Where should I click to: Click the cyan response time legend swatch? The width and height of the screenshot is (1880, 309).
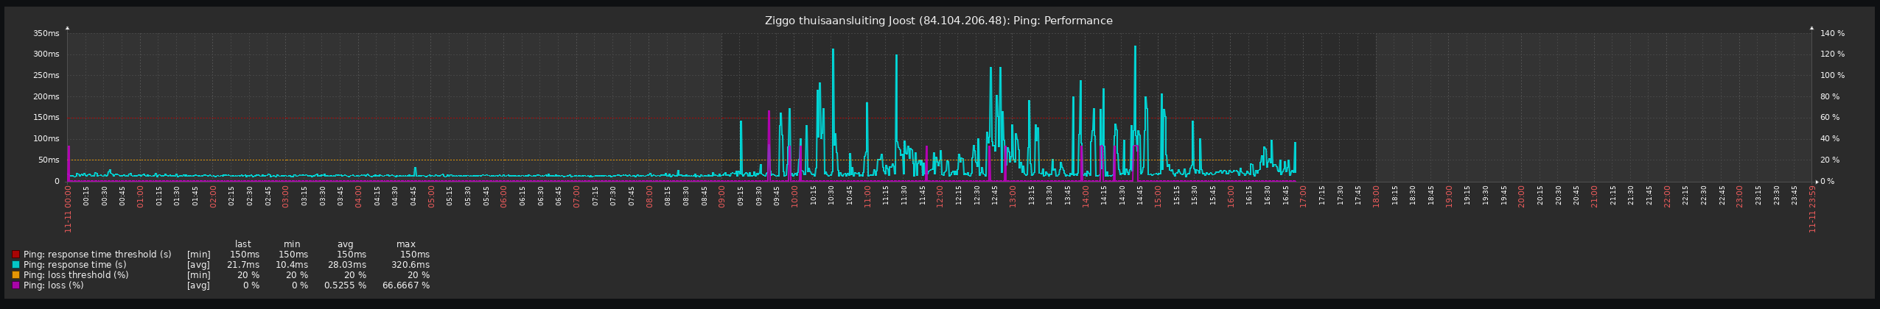click(x=15, y=265)
